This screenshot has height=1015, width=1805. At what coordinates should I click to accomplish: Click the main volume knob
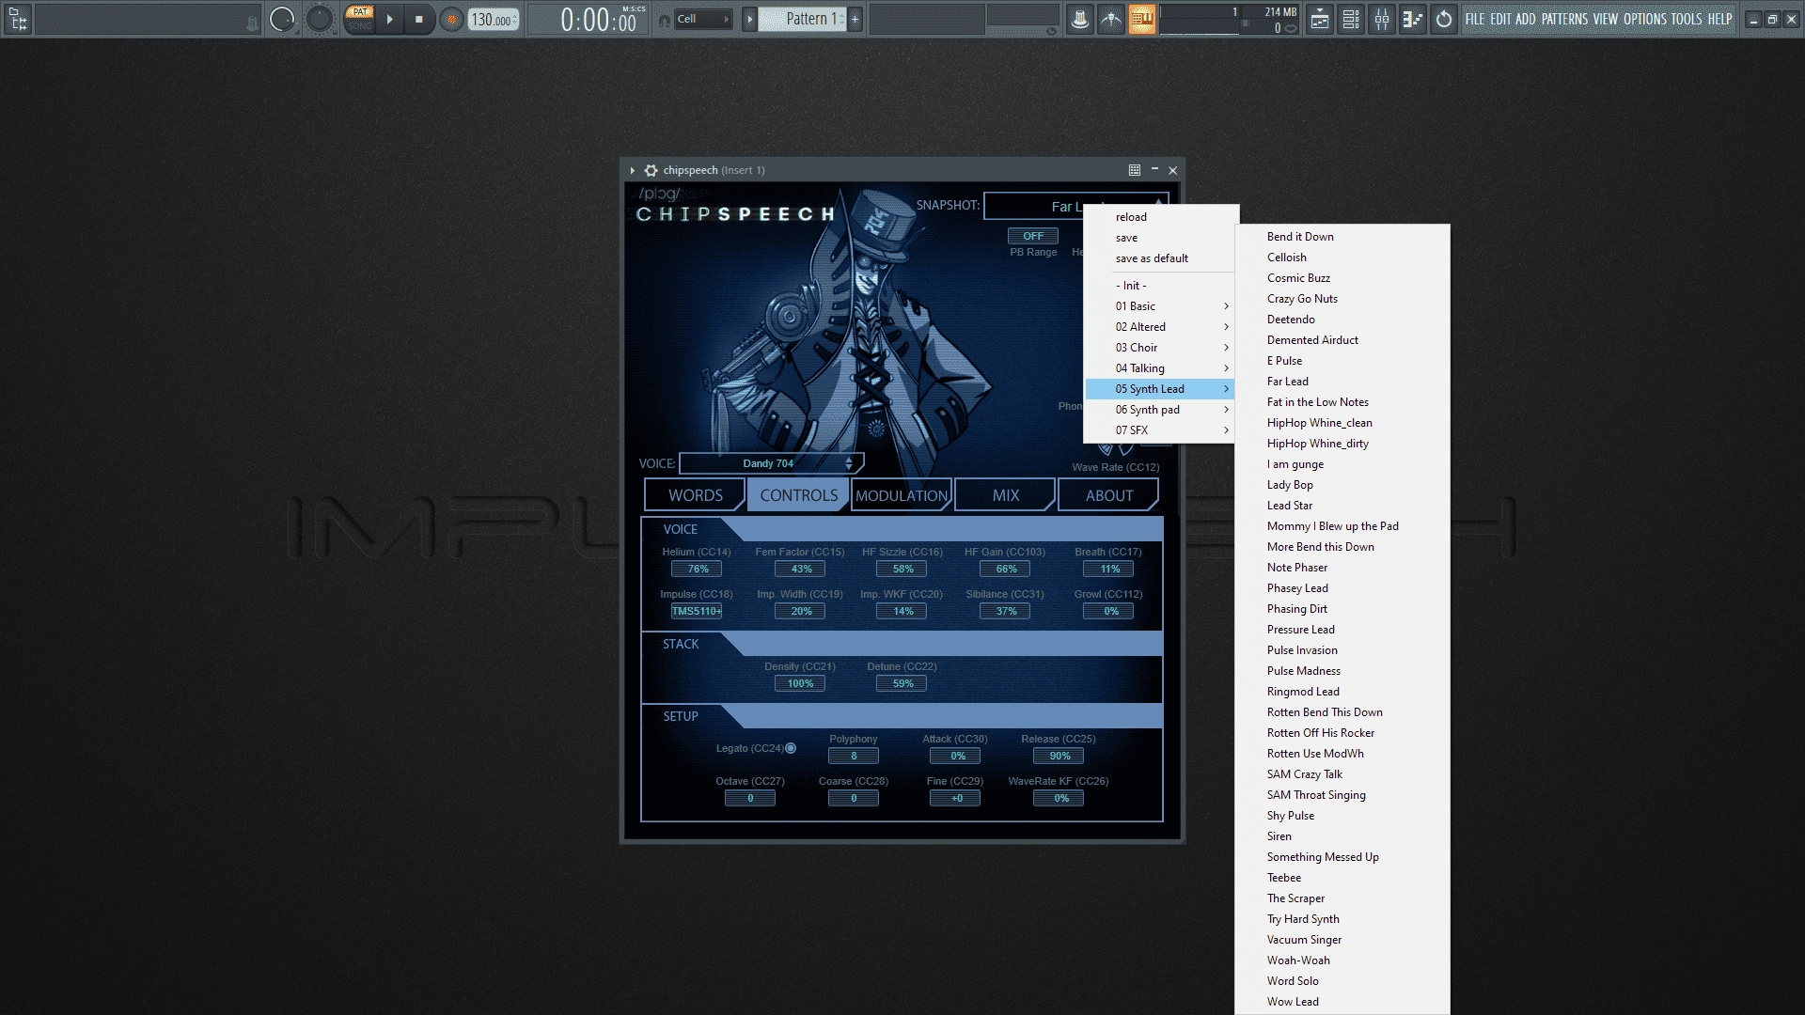282,19
